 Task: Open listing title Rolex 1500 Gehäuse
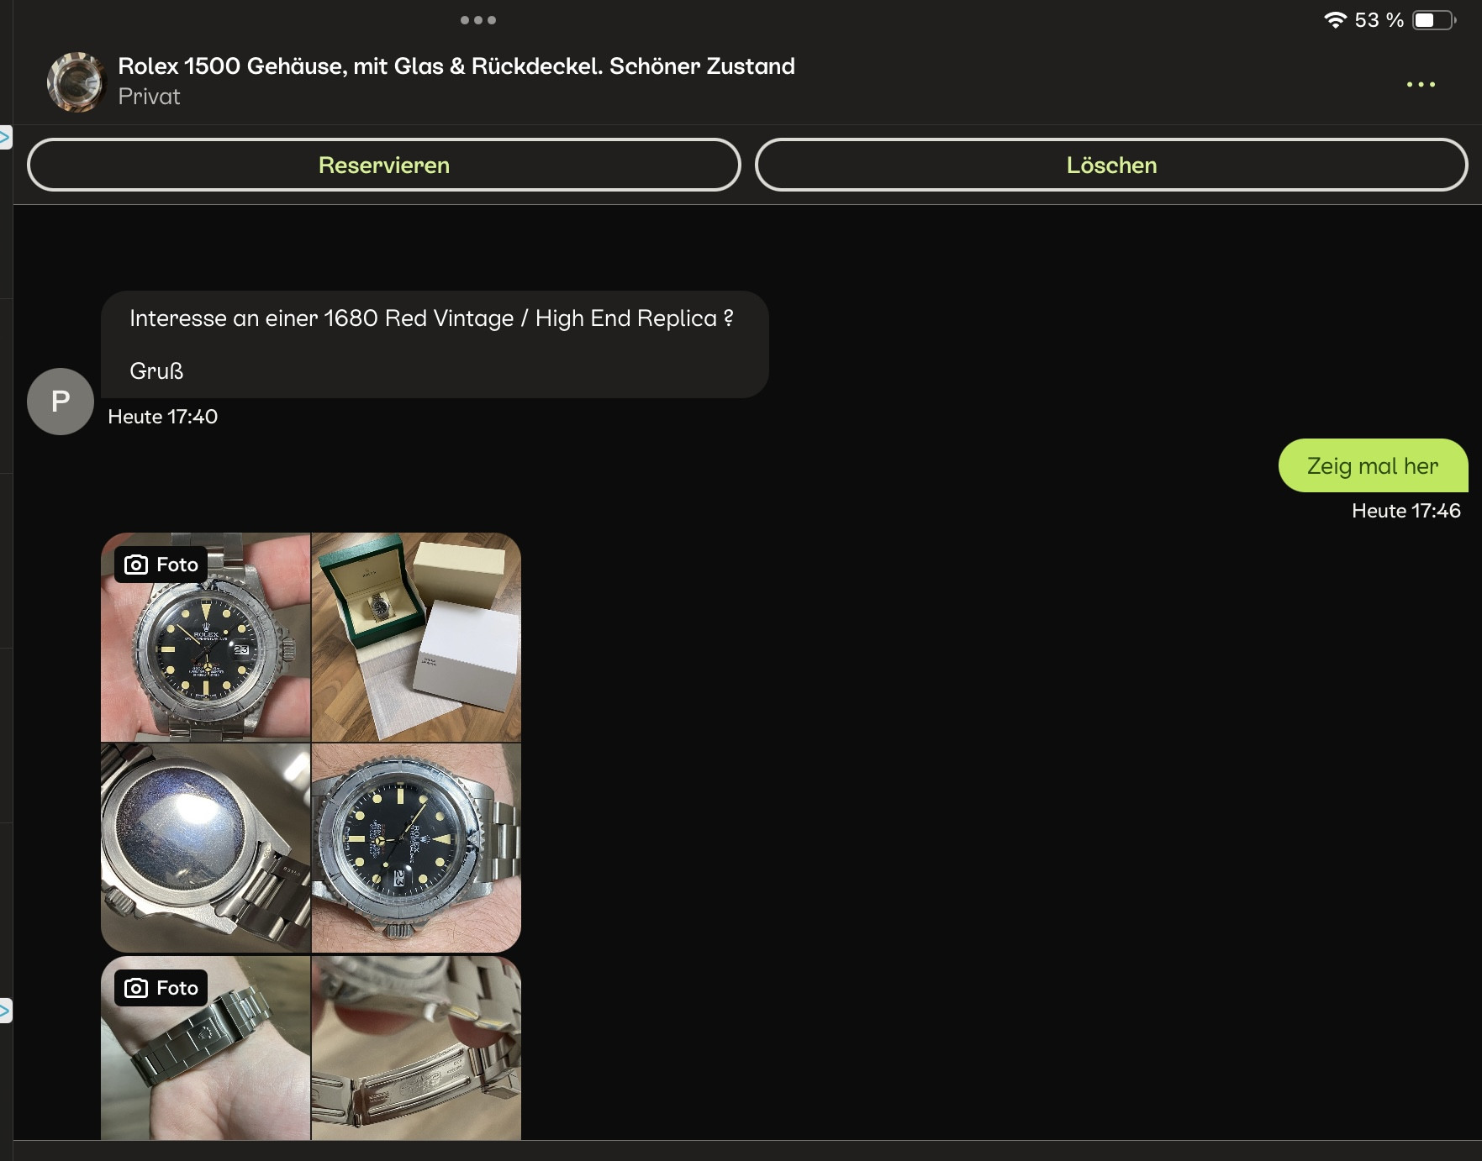(x=456, y=66)
